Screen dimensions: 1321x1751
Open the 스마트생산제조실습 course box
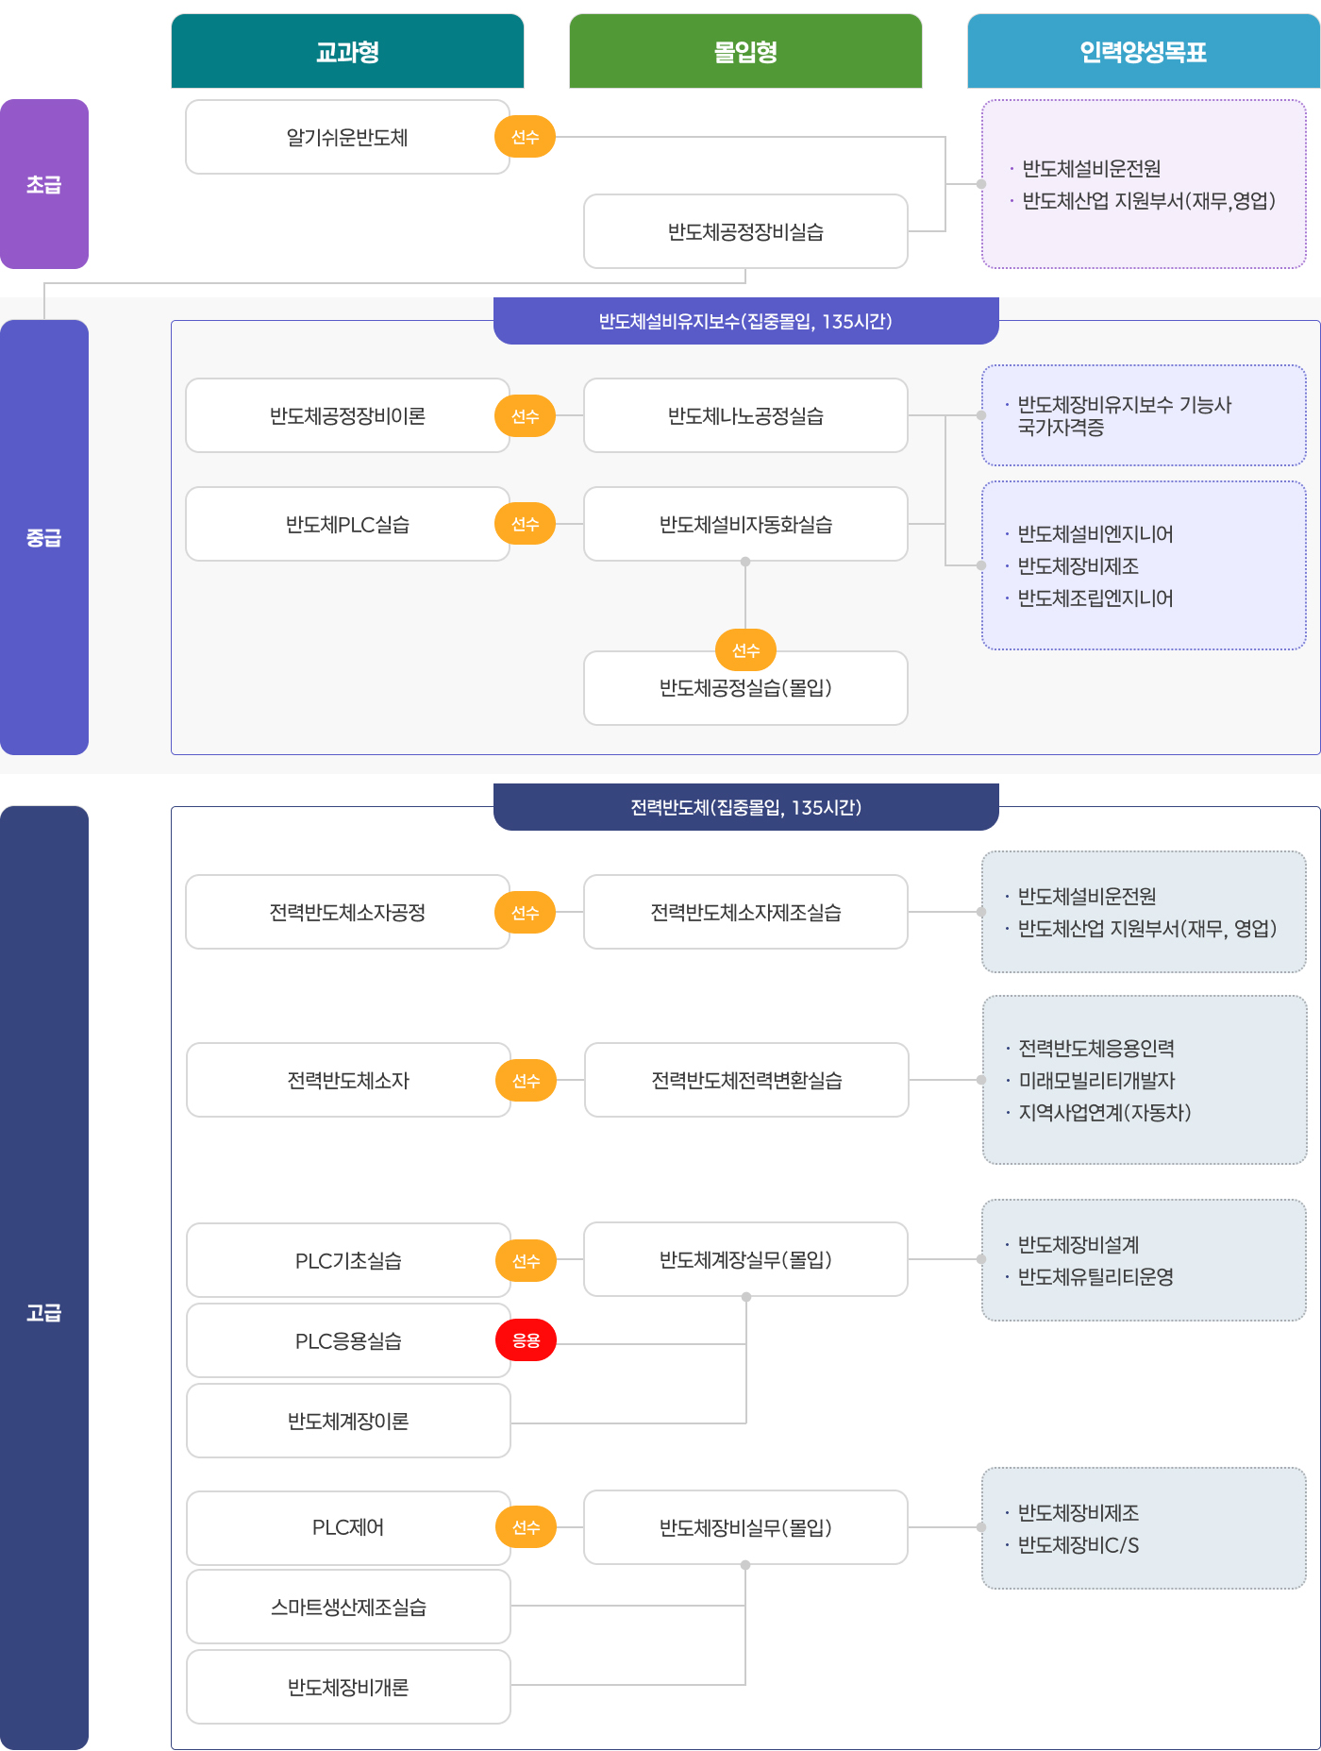point(348,1607)
